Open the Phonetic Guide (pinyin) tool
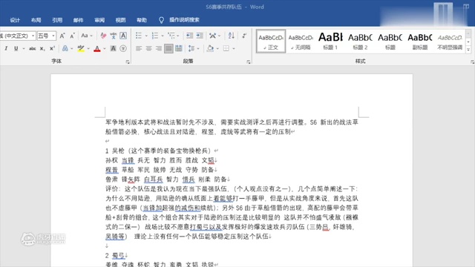The image size is (475, 267). (x=114, y=36)
